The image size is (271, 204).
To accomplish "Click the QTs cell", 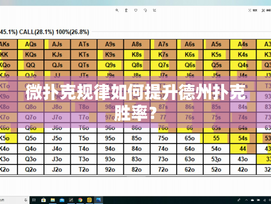I will pos(84,65).
